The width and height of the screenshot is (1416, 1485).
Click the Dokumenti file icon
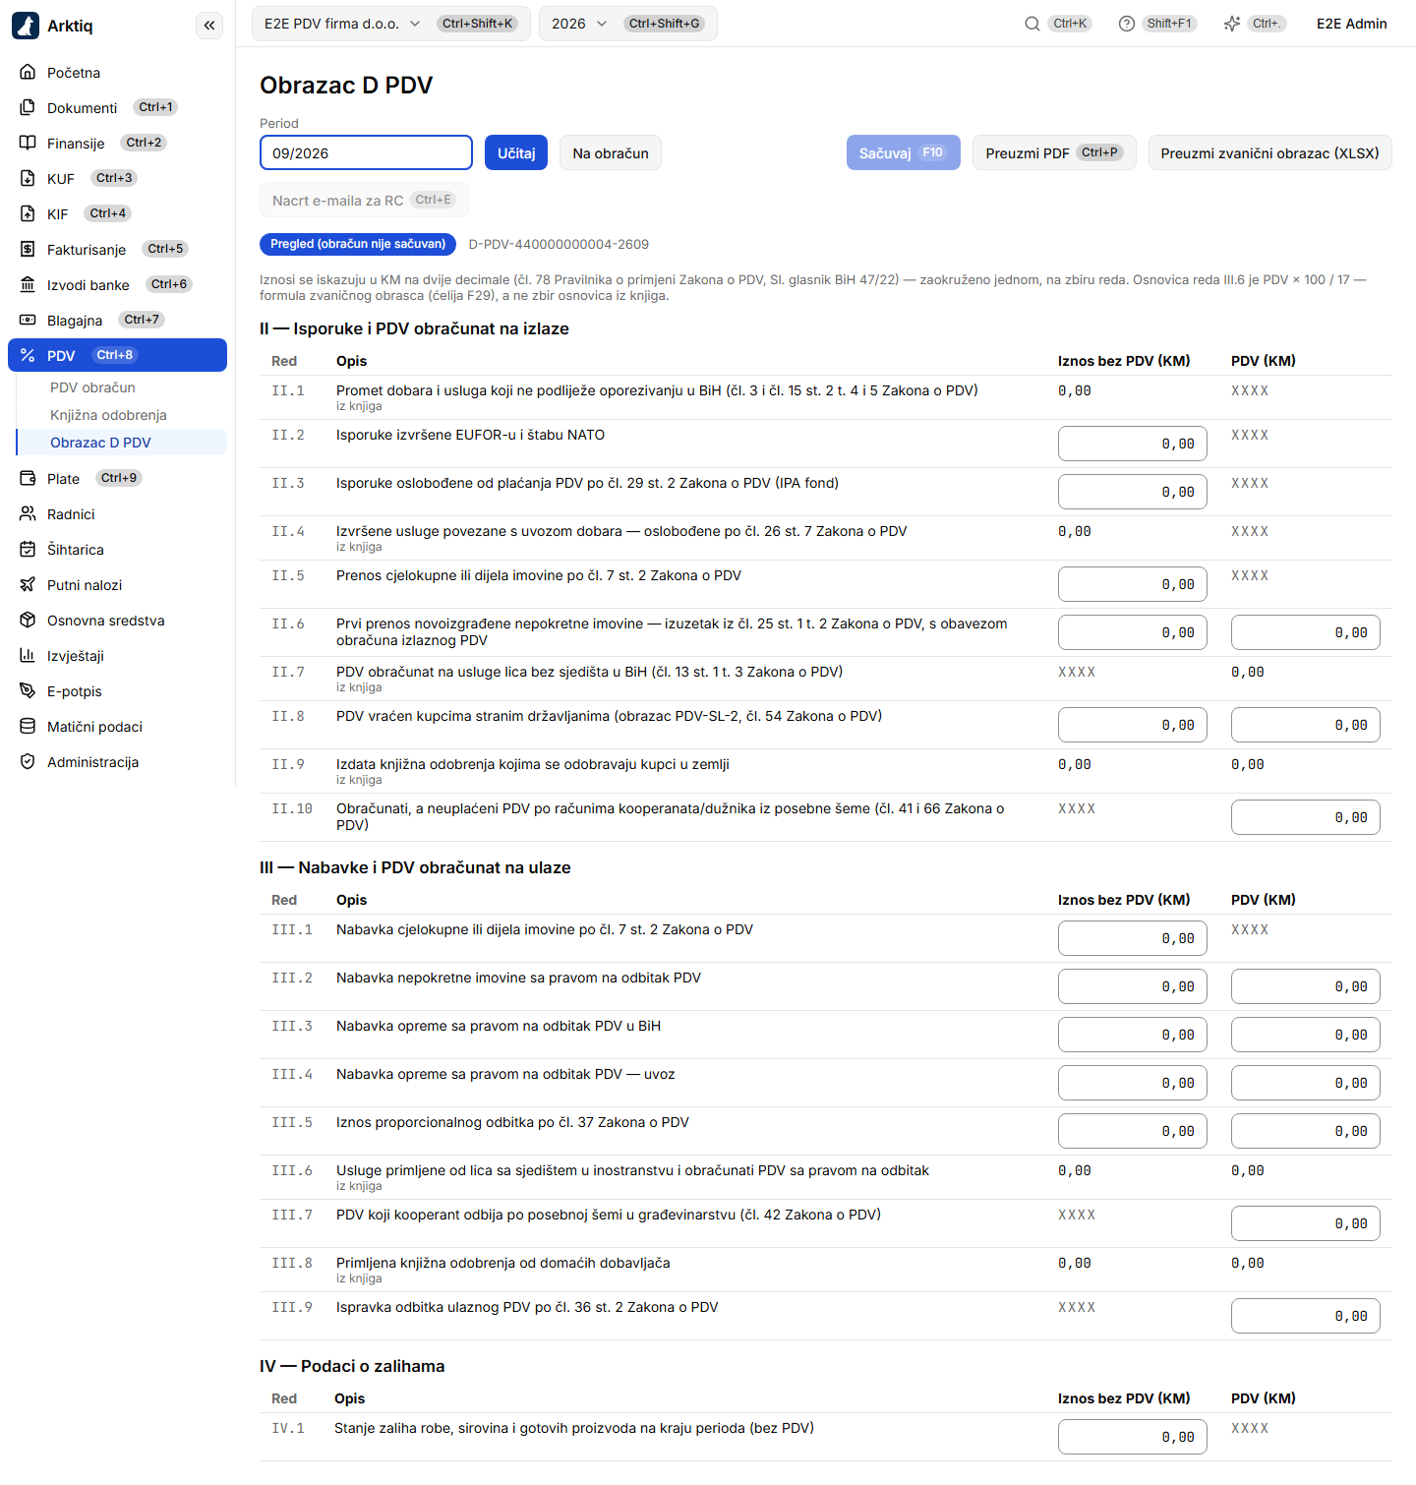tap(28, 108)
